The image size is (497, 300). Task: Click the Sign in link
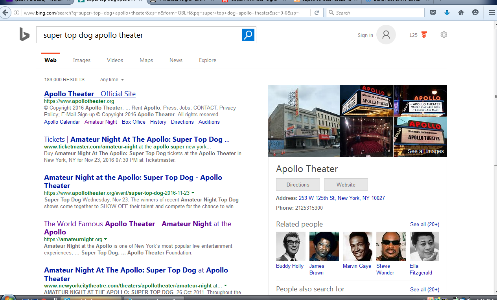click(365, 35)
